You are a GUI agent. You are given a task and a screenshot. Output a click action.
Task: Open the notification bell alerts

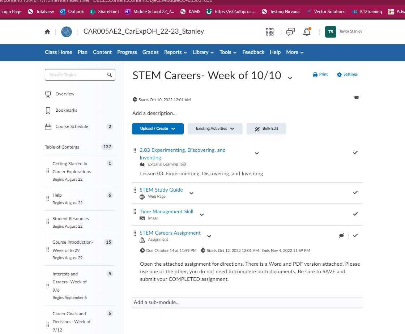click(306, 32)
